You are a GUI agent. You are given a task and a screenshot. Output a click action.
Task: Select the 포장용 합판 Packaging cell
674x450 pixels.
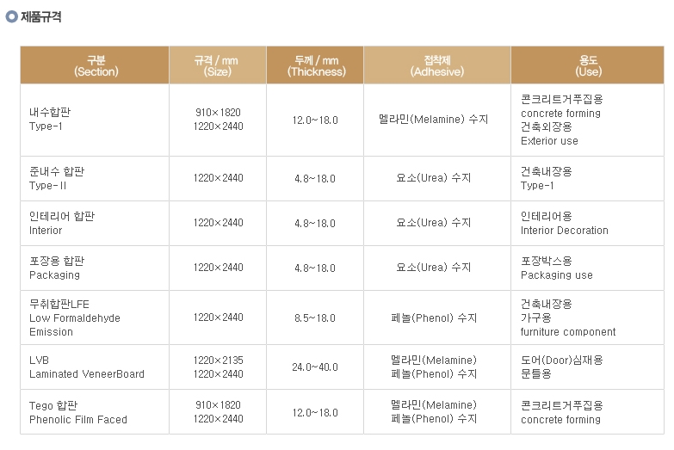tap(95, 268)
